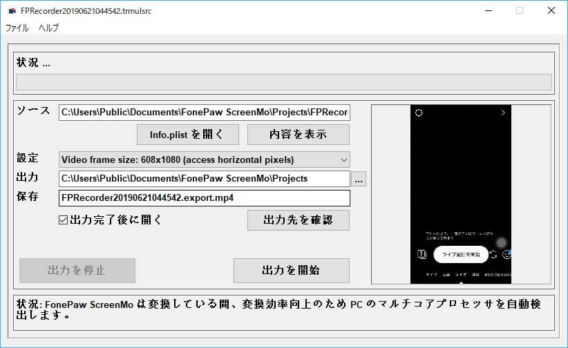This screenshot has height=348, width=568.
Task: Click the ライブ配信を開始 button in the preview
Action: point(461,254)
